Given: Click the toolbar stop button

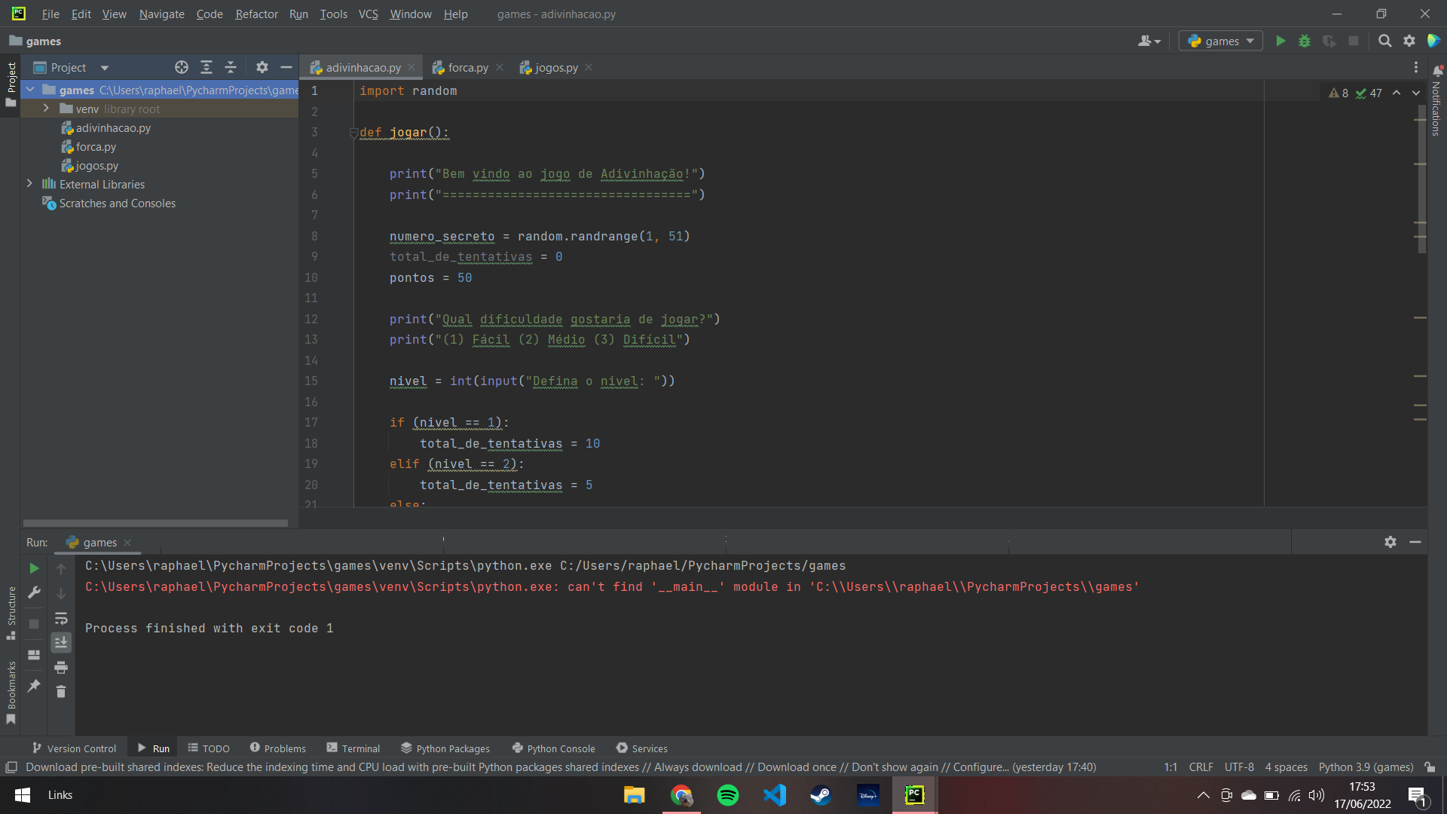Looking at the screenshot, I should pyautogui.click(x=1354, y=41).
